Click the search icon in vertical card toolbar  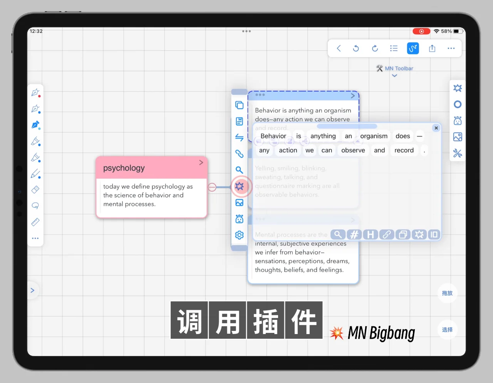click(x=239, y=170)
